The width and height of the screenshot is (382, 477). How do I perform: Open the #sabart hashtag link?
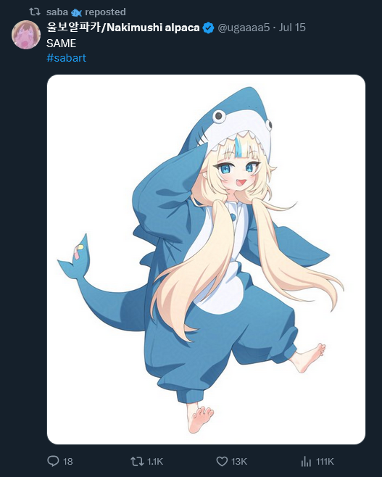click(66, 58)
